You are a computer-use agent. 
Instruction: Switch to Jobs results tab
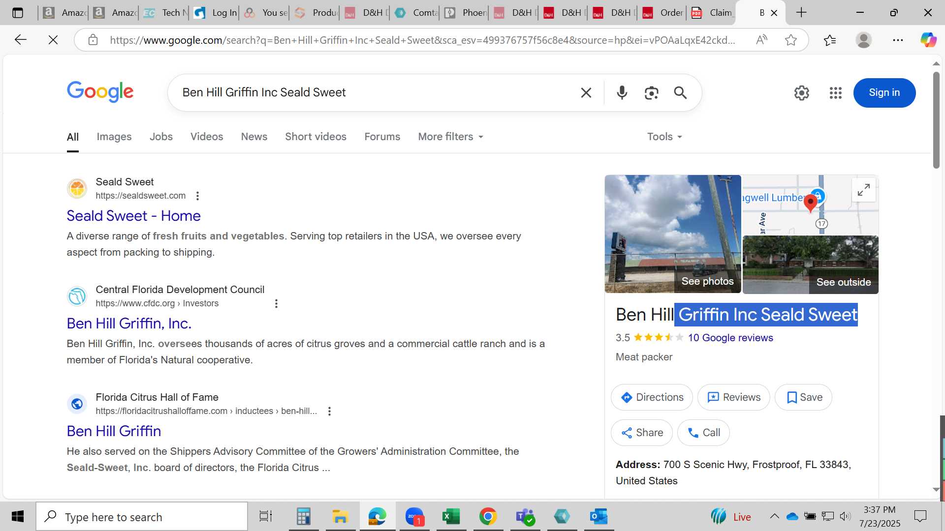[161, 137]
